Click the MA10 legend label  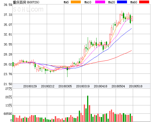(88, 2)
